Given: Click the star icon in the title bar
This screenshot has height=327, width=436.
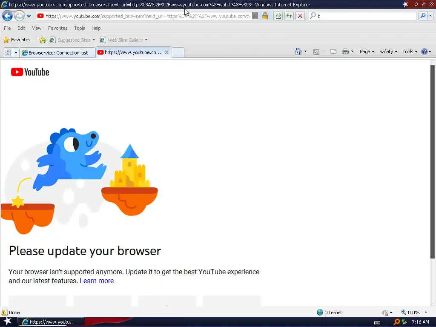Looking at the screenshot, I should click(405, 4).
